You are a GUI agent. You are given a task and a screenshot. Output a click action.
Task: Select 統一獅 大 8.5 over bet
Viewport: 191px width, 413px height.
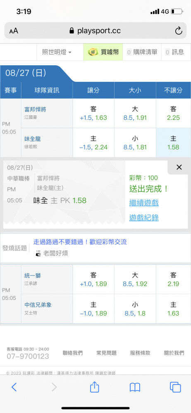135,280
